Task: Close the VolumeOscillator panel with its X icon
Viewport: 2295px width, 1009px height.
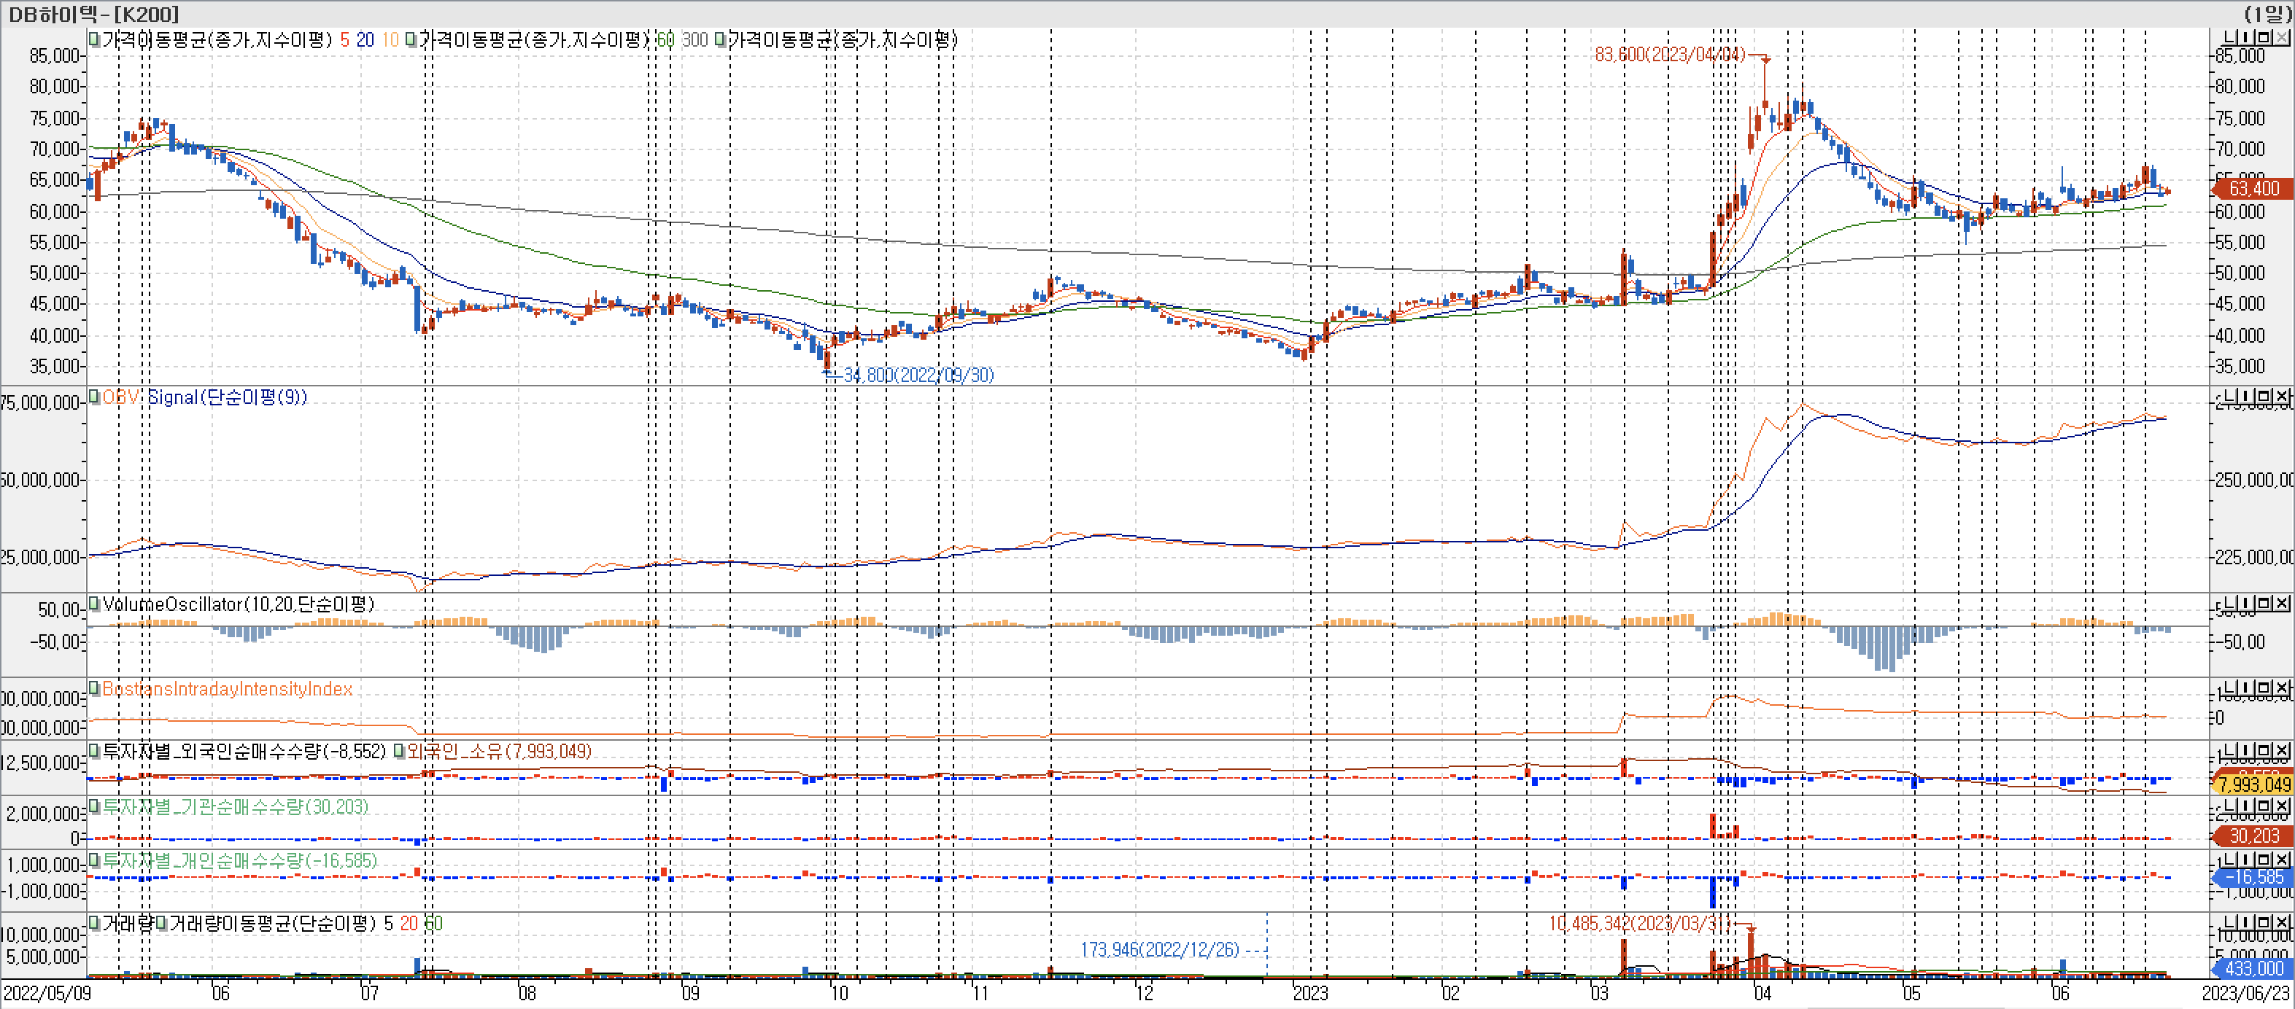Action: coord(2283,604)
